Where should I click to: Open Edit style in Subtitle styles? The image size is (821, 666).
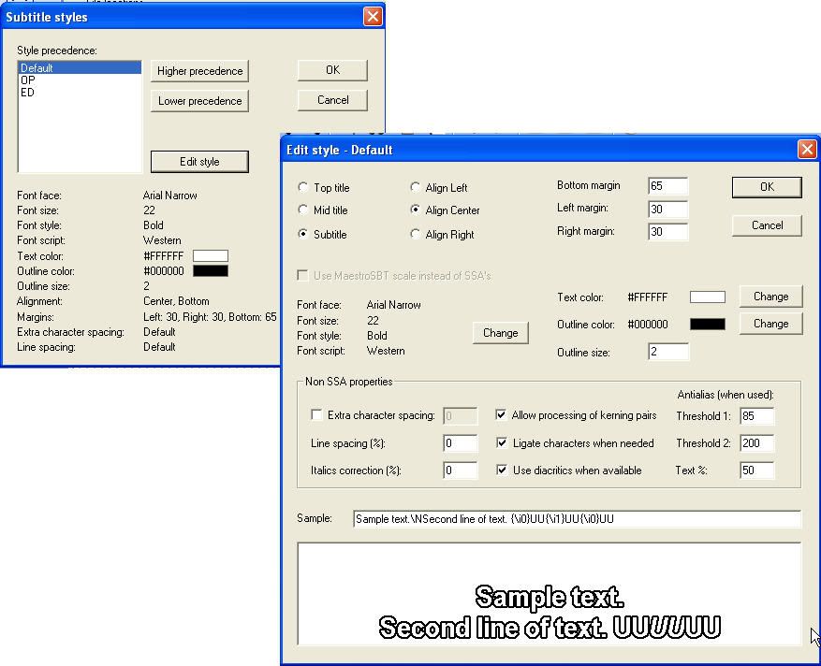[x=199, y=162]
